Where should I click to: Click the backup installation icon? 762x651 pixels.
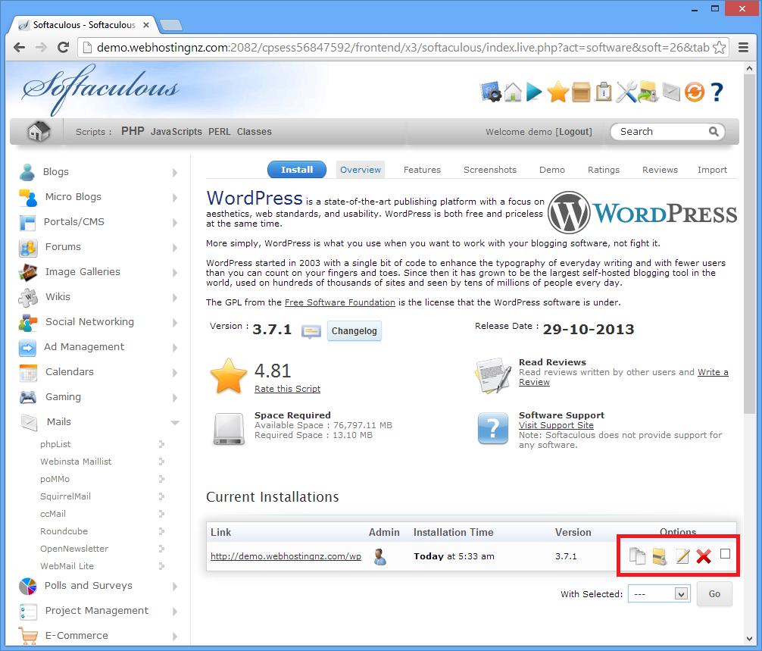coord(660,556)
